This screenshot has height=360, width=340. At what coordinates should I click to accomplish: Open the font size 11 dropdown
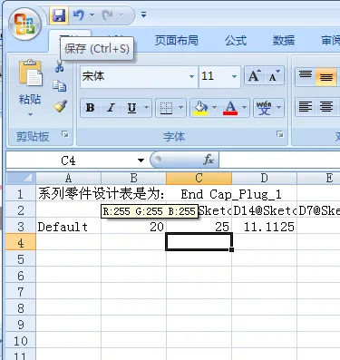(234, 76)
